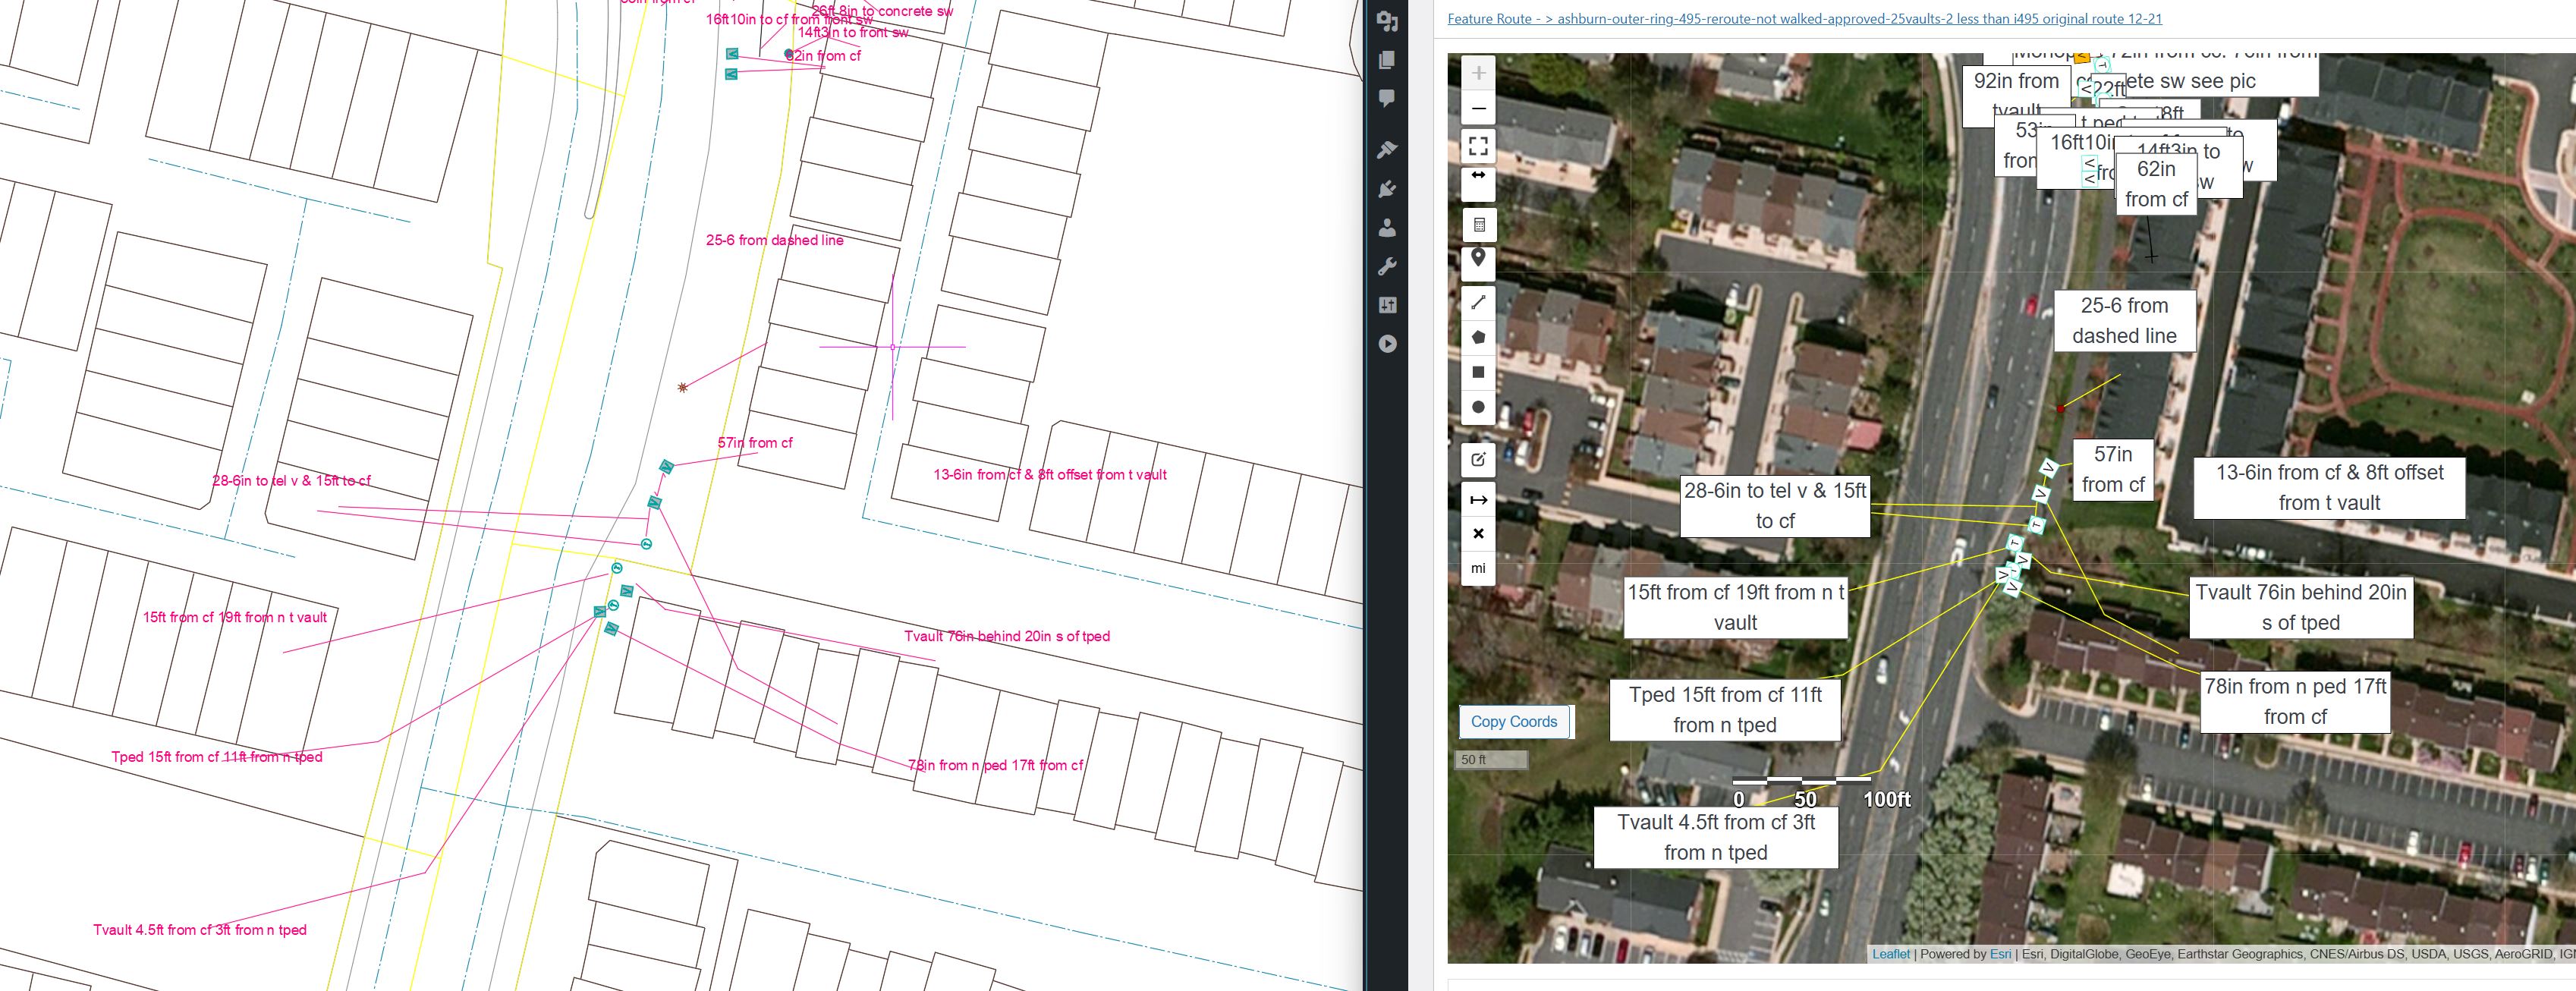Click '13-6in from cf & 8ft offset' map label
This screenshot has width=2576, height=991.
click(x=2329, y=487)
